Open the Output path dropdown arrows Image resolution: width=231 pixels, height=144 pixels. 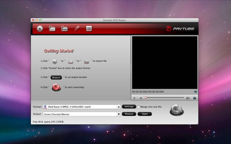[x=119, y=114]
